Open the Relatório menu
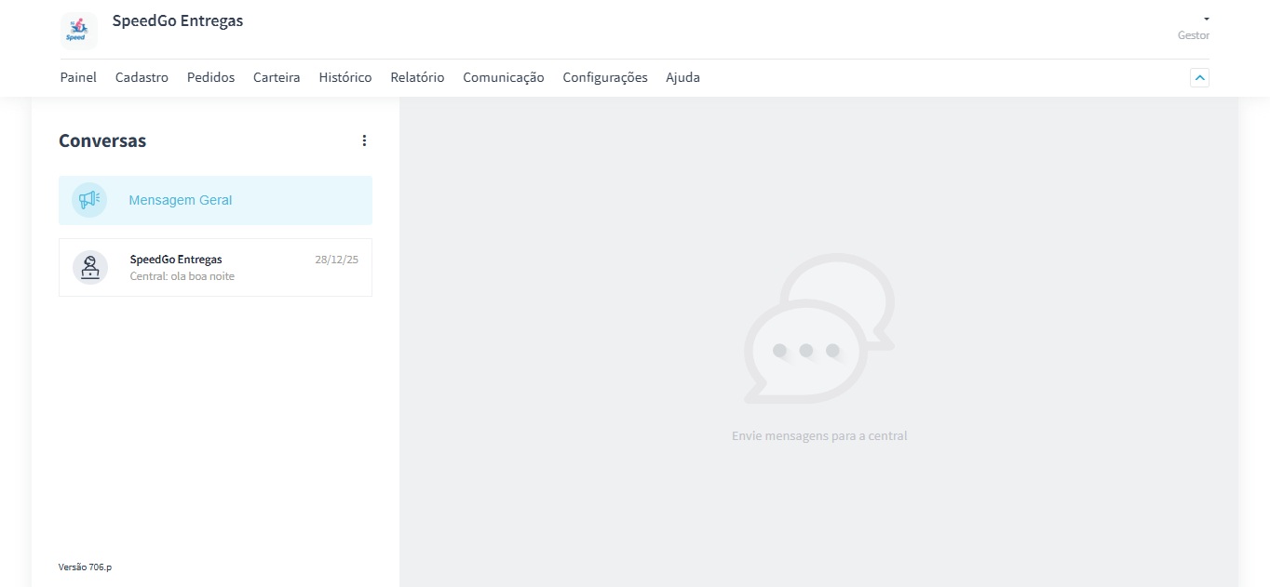Image resolution: width=1270 pixels, height=587 pixels. [417, 77]
